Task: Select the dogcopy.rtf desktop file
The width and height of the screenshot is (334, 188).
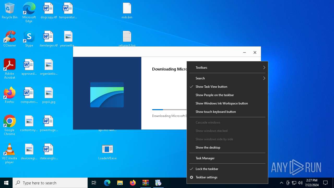Action: (x=49, y=11)
